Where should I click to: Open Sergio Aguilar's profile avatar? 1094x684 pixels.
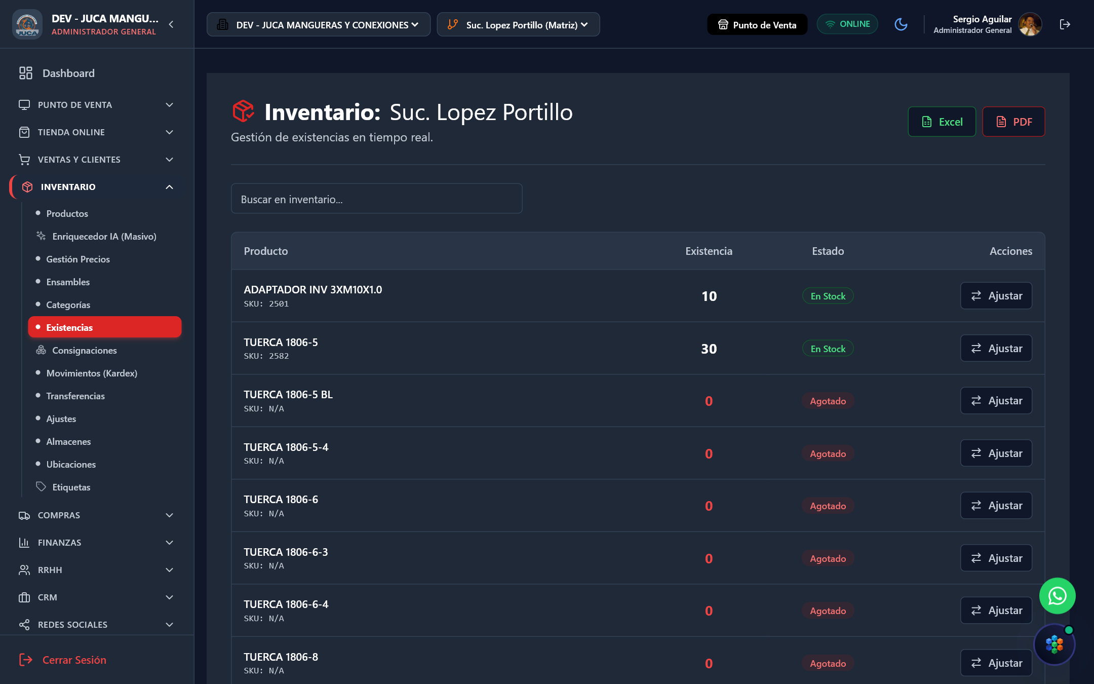1030,24
